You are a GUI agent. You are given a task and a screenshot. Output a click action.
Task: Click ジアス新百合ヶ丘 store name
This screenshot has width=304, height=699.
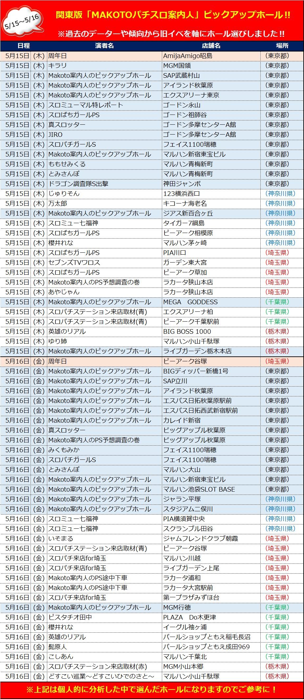pyautogui.click(x=188, y=213)
